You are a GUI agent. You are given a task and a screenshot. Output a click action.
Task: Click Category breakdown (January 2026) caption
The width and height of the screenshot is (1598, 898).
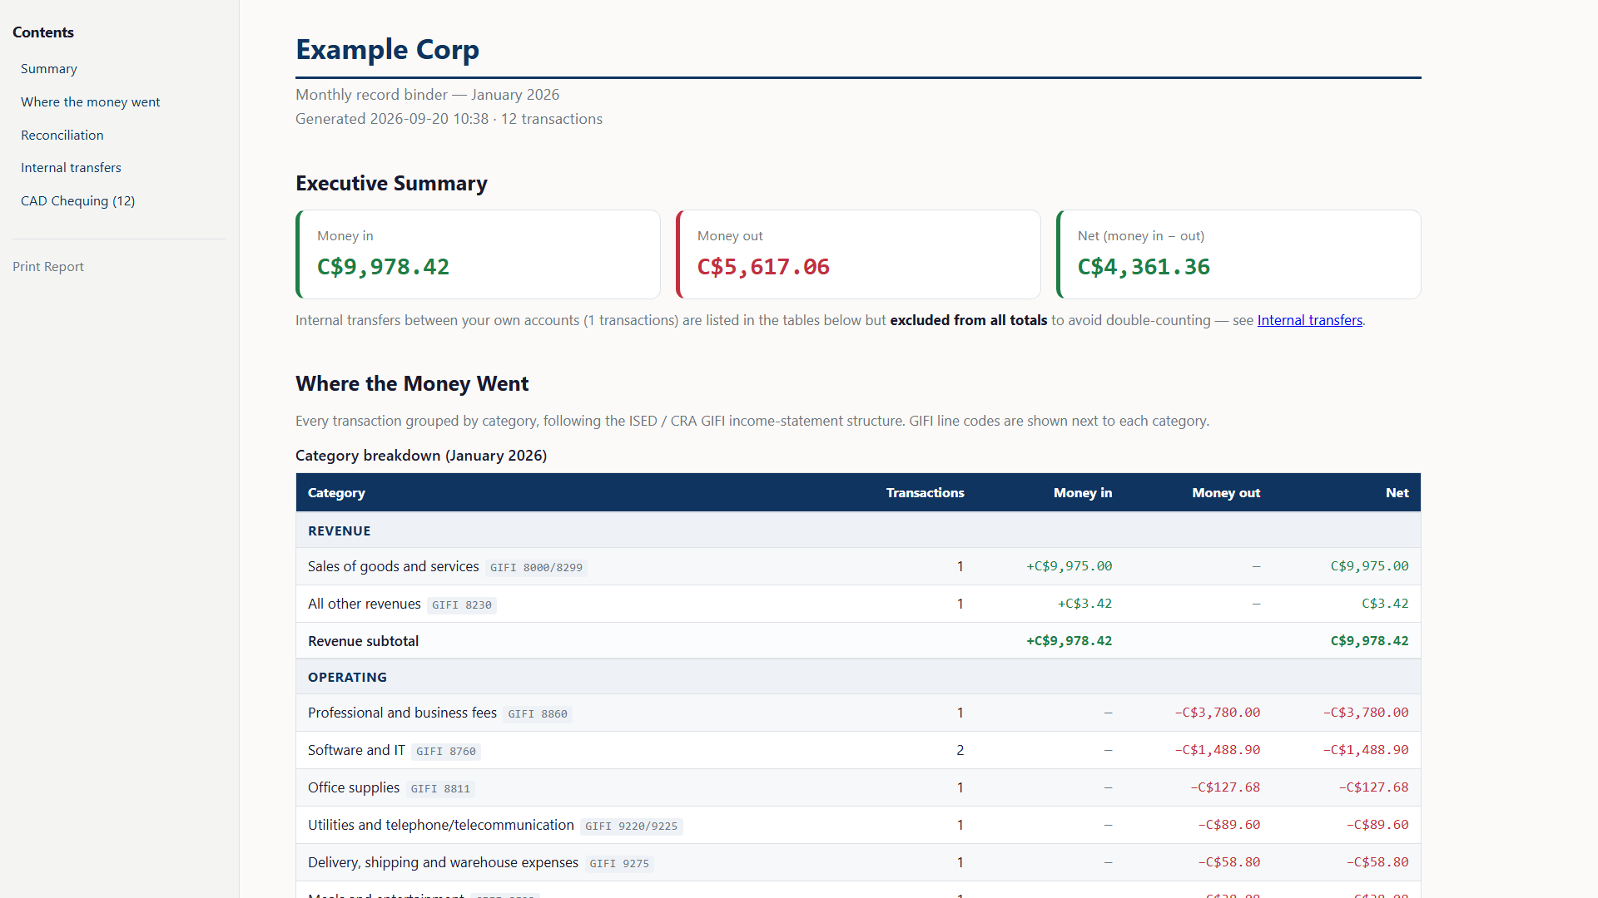tap(421, 456)
